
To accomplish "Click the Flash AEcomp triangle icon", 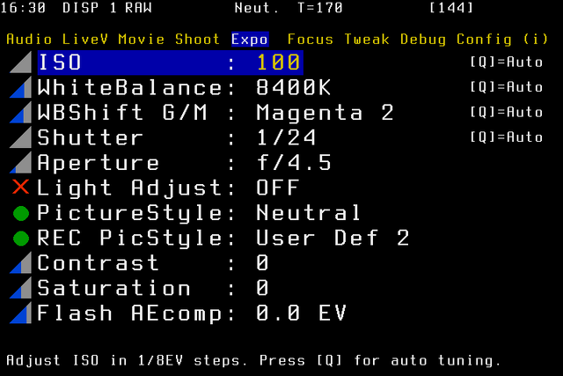I will coord(21,313).
